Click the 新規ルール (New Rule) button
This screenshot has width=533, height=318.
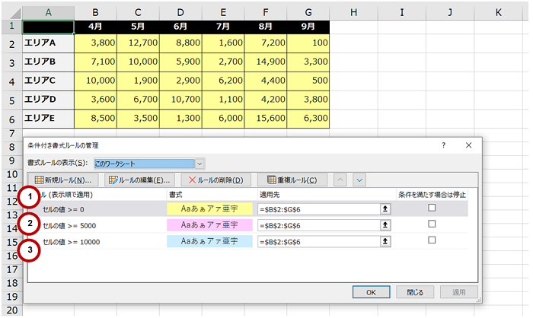click(x=63, y=180)
